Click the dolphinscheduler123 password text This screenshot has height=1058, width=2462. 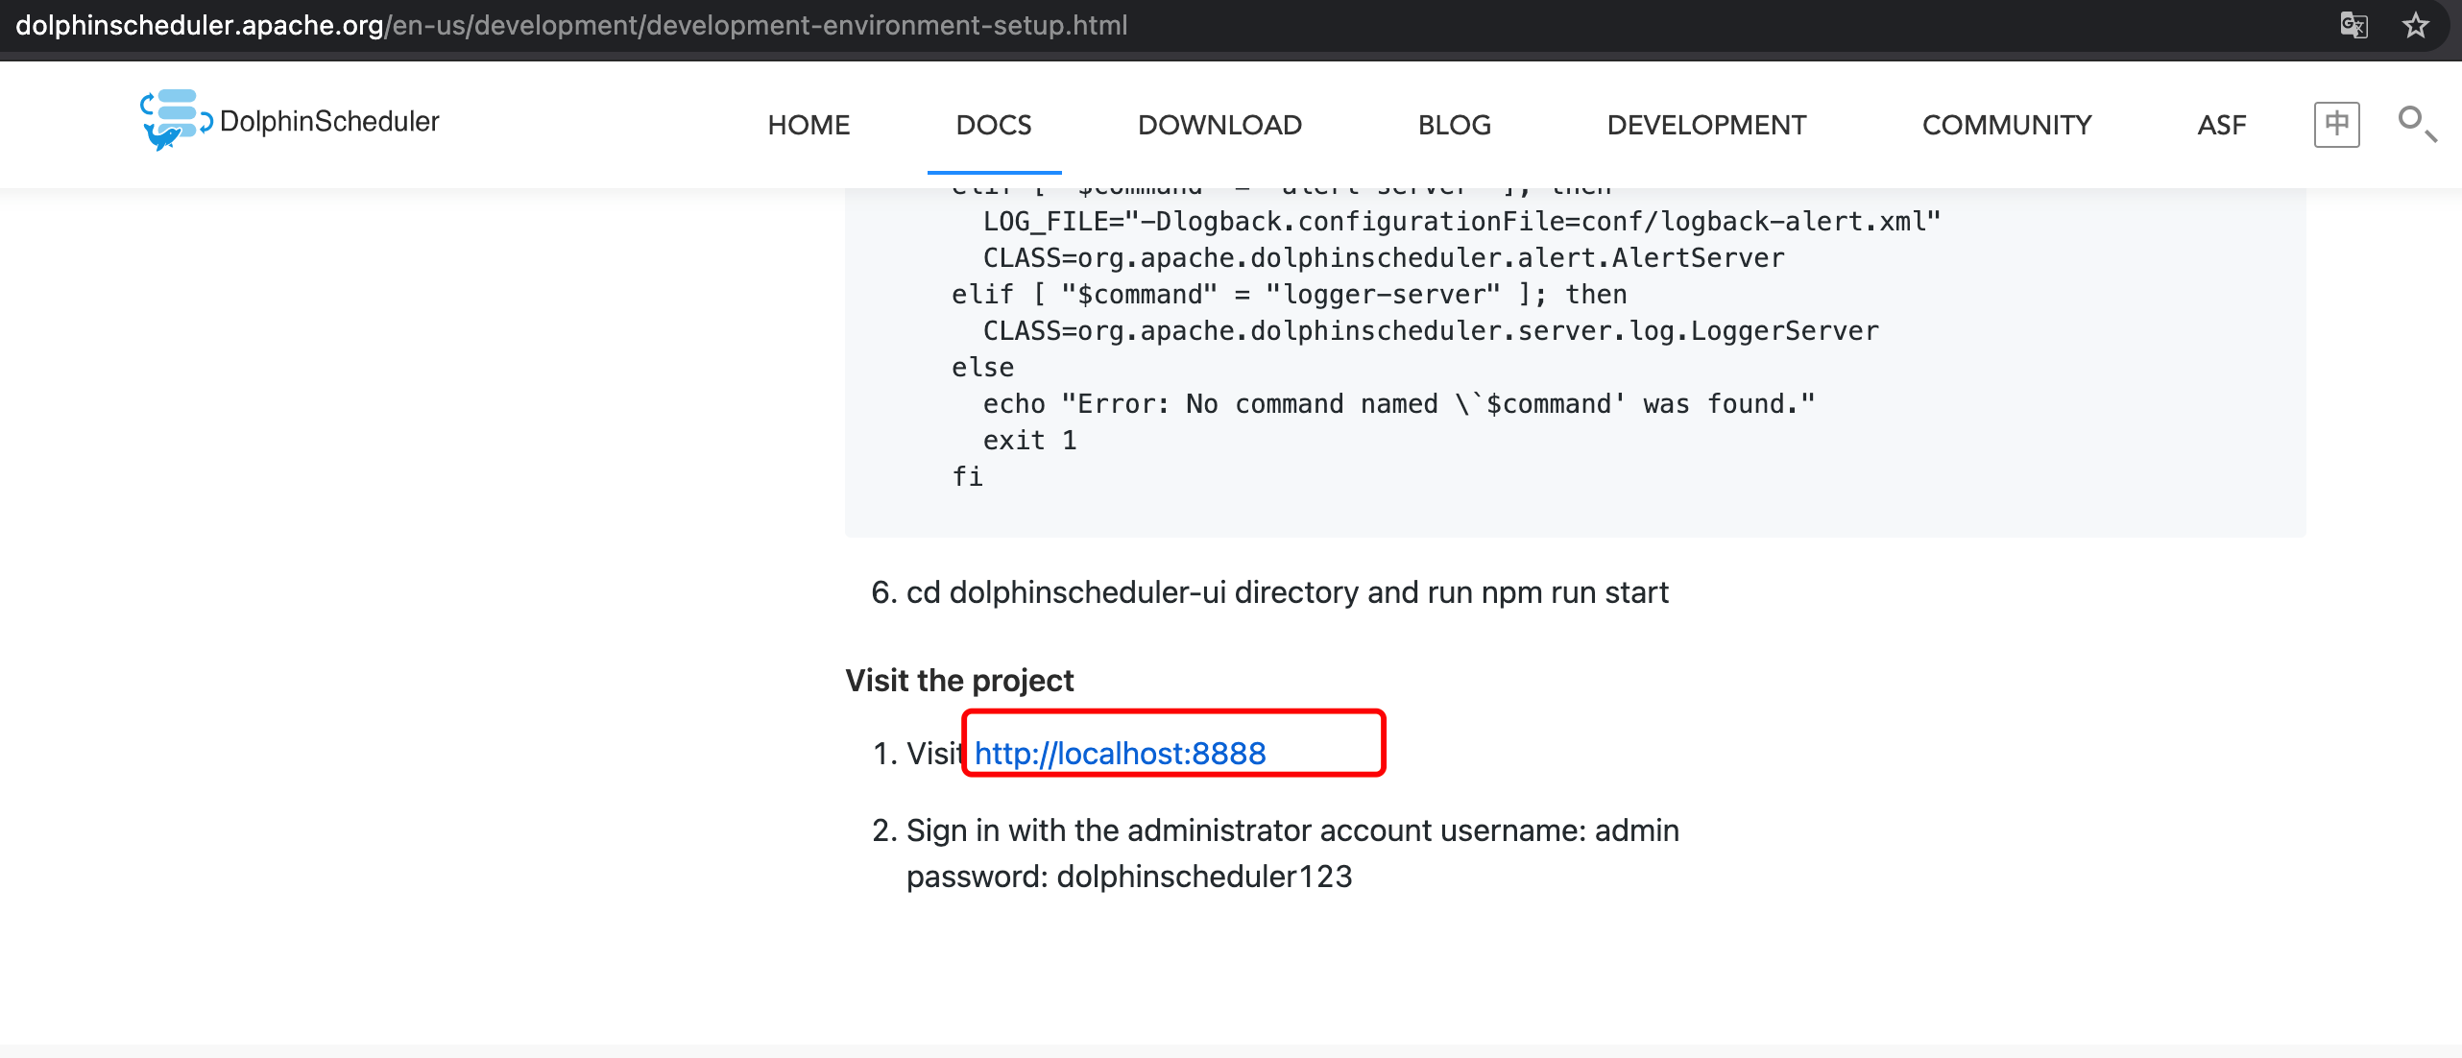coord(1204,877)
